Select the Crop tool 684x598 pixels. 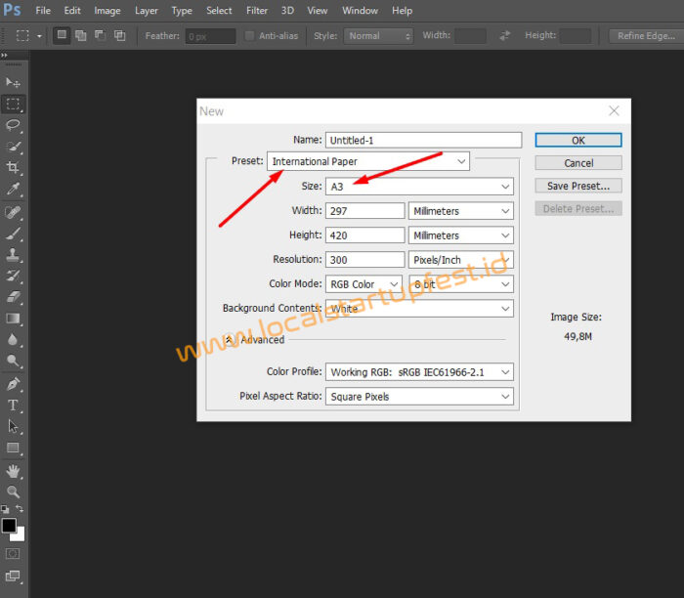pos(13,167)
